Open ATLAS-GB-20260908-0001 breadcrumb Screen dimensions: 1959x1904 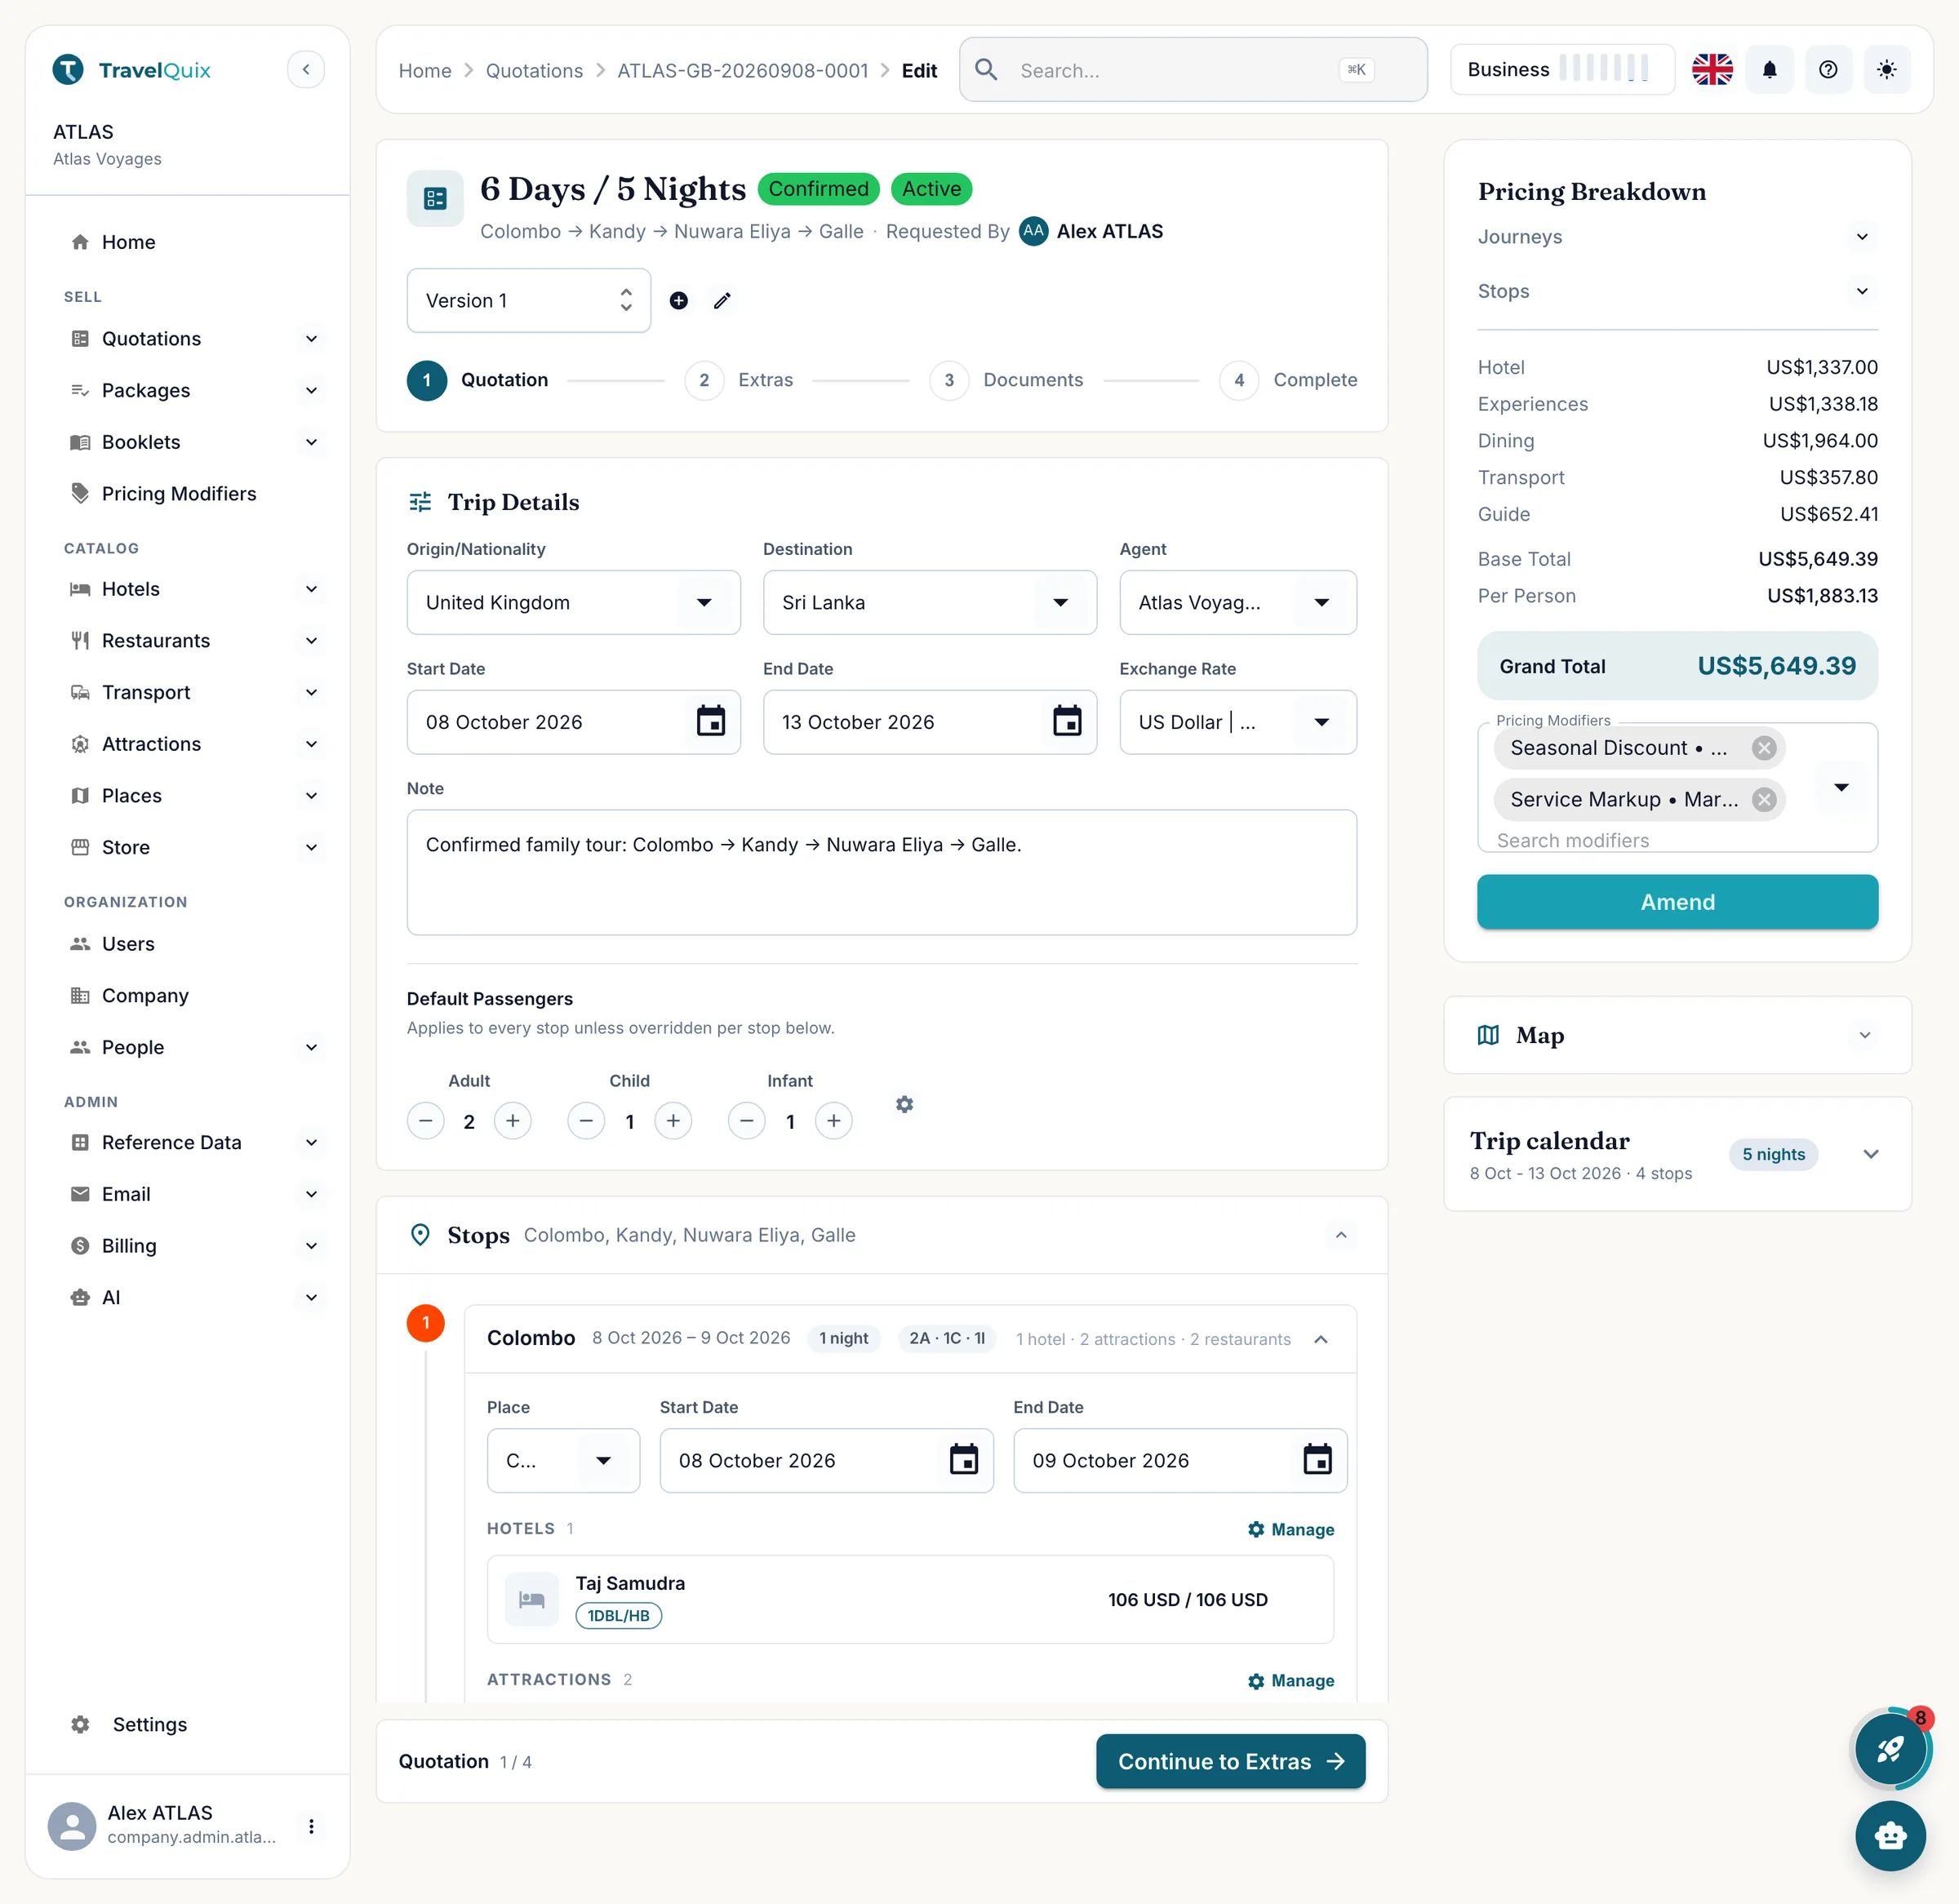point(742,70)
